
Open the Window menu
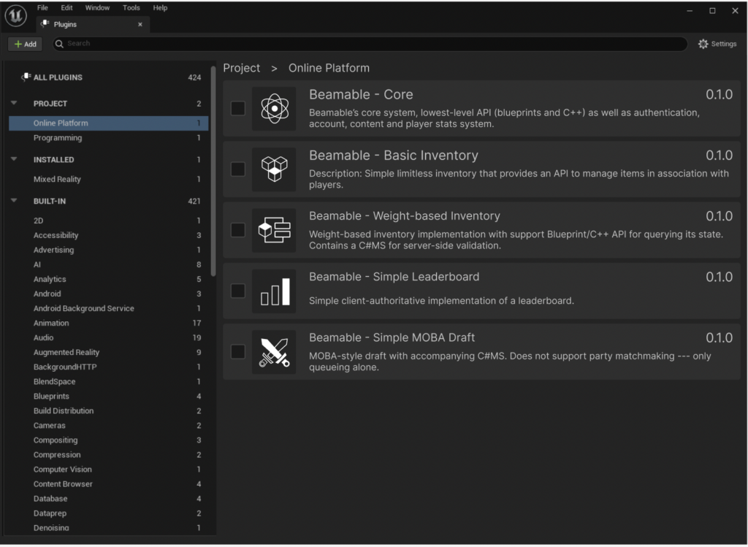coord(97,7)
